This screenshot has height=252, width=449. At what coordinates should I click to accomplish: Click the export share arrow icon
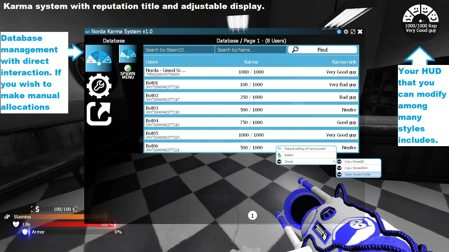[x=99, y=114]
